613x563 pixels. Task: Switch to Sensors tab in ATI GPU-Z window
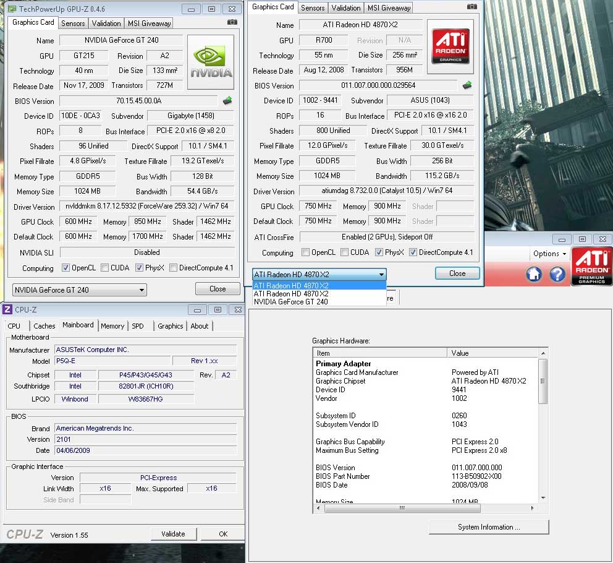[313, 7]
